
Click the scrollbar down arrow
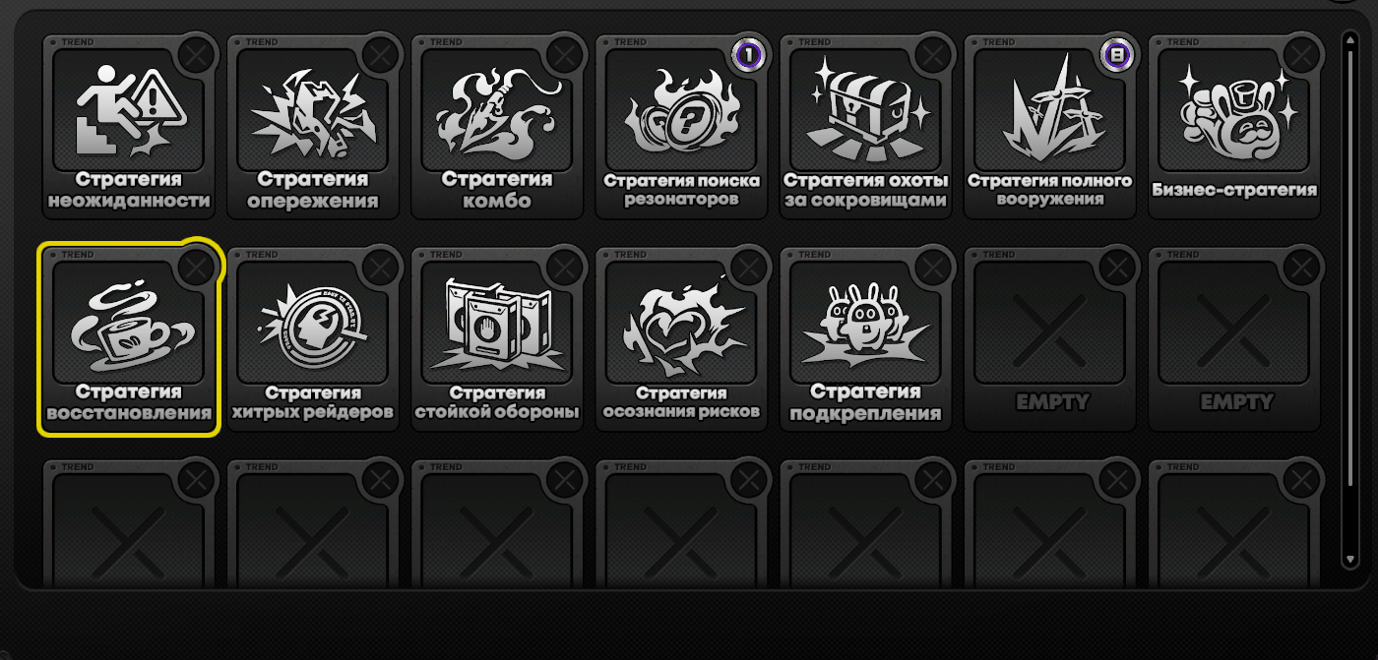pos(1350,559)
